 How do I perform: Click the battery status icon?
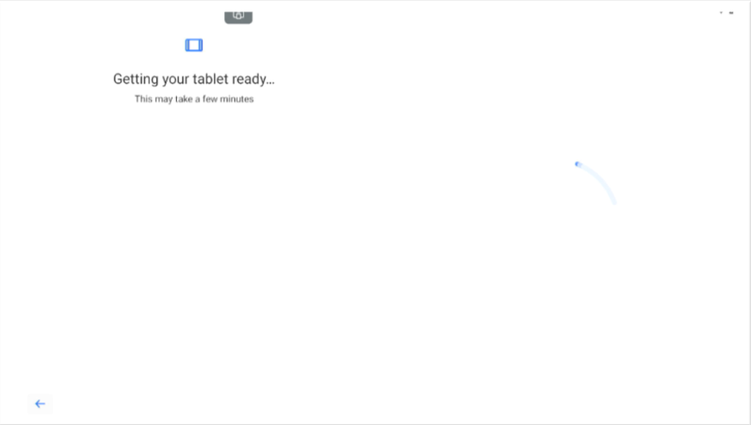point(731,13)
